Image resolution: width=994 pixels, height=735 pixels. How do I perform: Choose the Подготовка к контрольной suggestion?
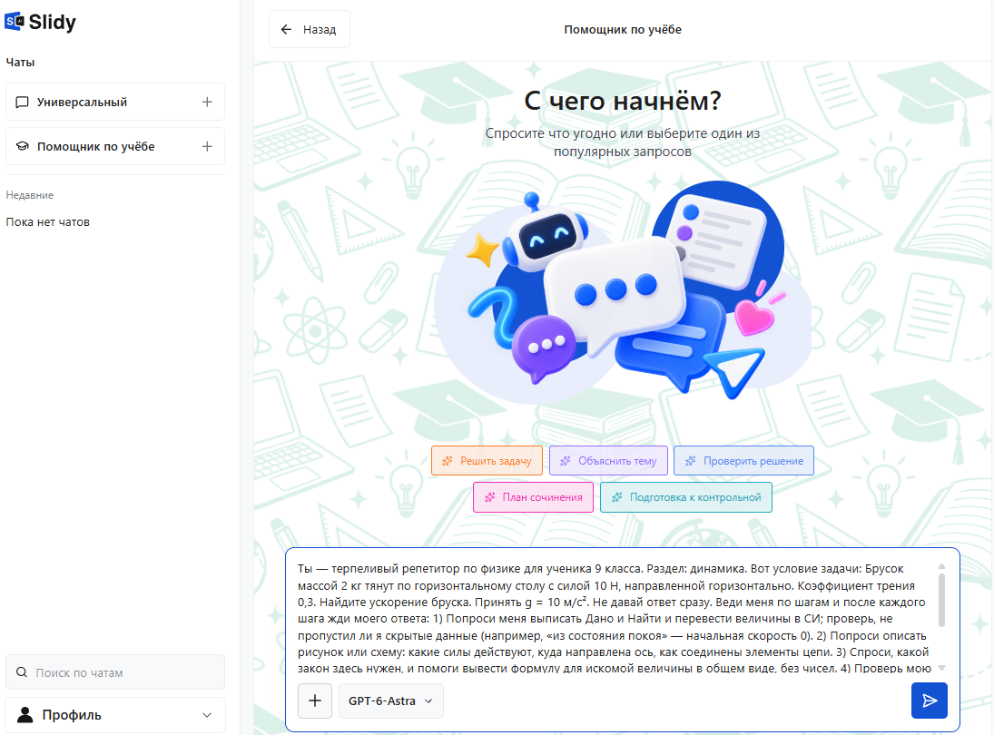pos(686,497)
